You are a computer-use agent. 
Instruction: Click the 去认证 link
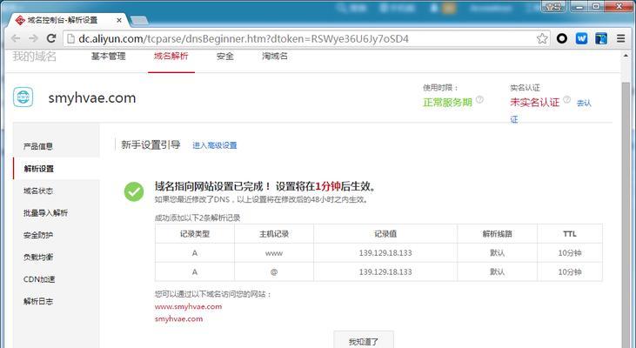584,103
